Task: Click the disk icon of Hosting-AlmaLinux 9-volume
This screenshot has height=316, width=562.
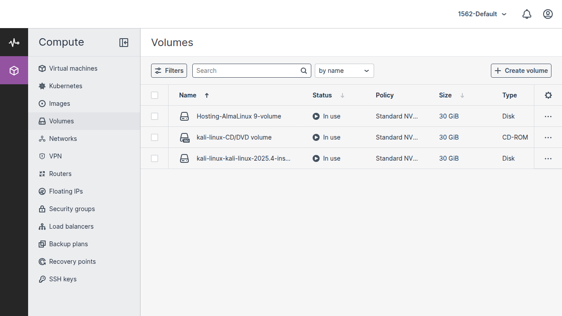Action: (184, 116)
